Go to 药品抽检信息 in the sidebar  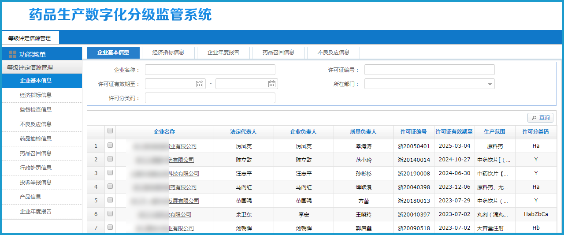coord(36,138)
